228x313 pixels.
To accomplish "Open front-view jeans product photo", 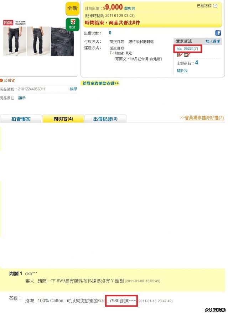I will [15, 41].
